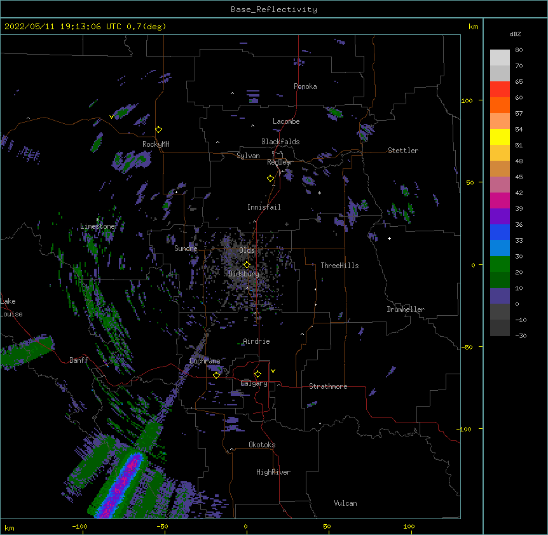Click the Stettler city label
The image size is (548, 535).
403,151
